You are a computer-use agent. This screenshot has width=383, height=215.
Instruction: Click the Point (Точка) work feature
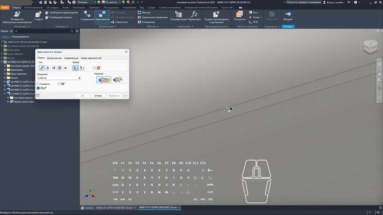[254, 17]
